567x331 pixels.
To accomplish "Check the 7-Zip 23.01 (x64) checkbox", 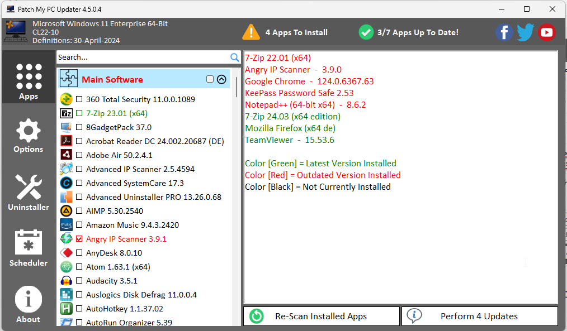I will 79,113.
